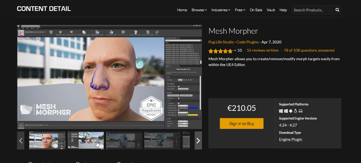Open the 55 reviews written link
The width and height of the screenshot is (361, 163).
263,50
